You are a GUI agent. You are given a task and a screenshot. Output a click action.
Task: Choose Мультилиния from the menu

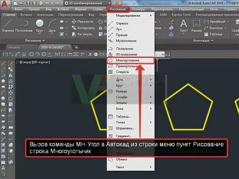131,41
